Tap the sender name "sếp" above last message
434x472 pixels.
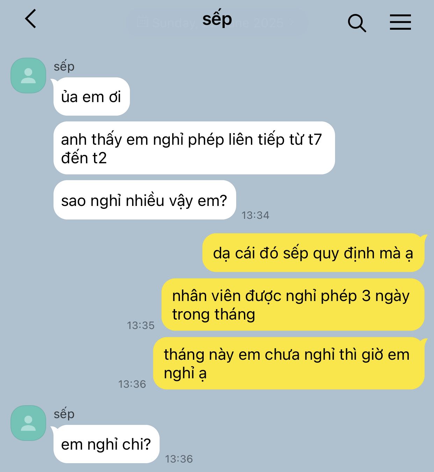64,414
